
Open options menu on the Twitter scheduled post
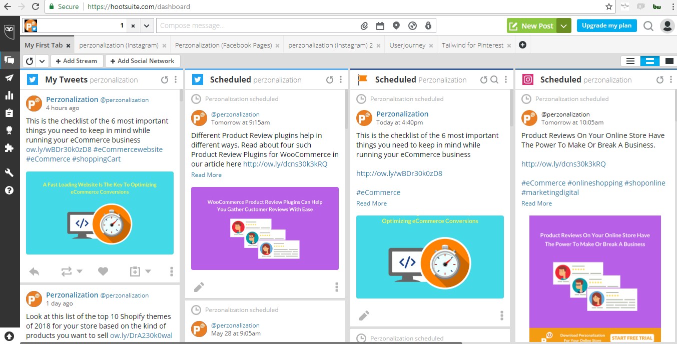337,287
